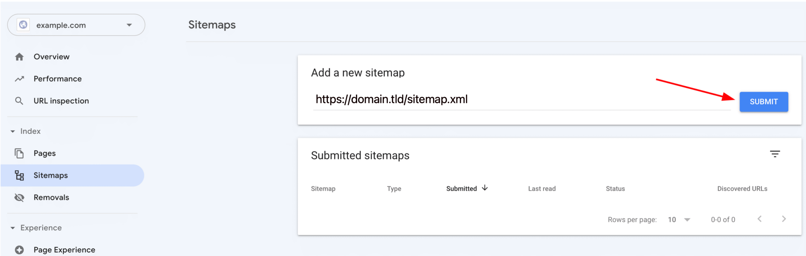Collapse the Experience section

[13, 228]
